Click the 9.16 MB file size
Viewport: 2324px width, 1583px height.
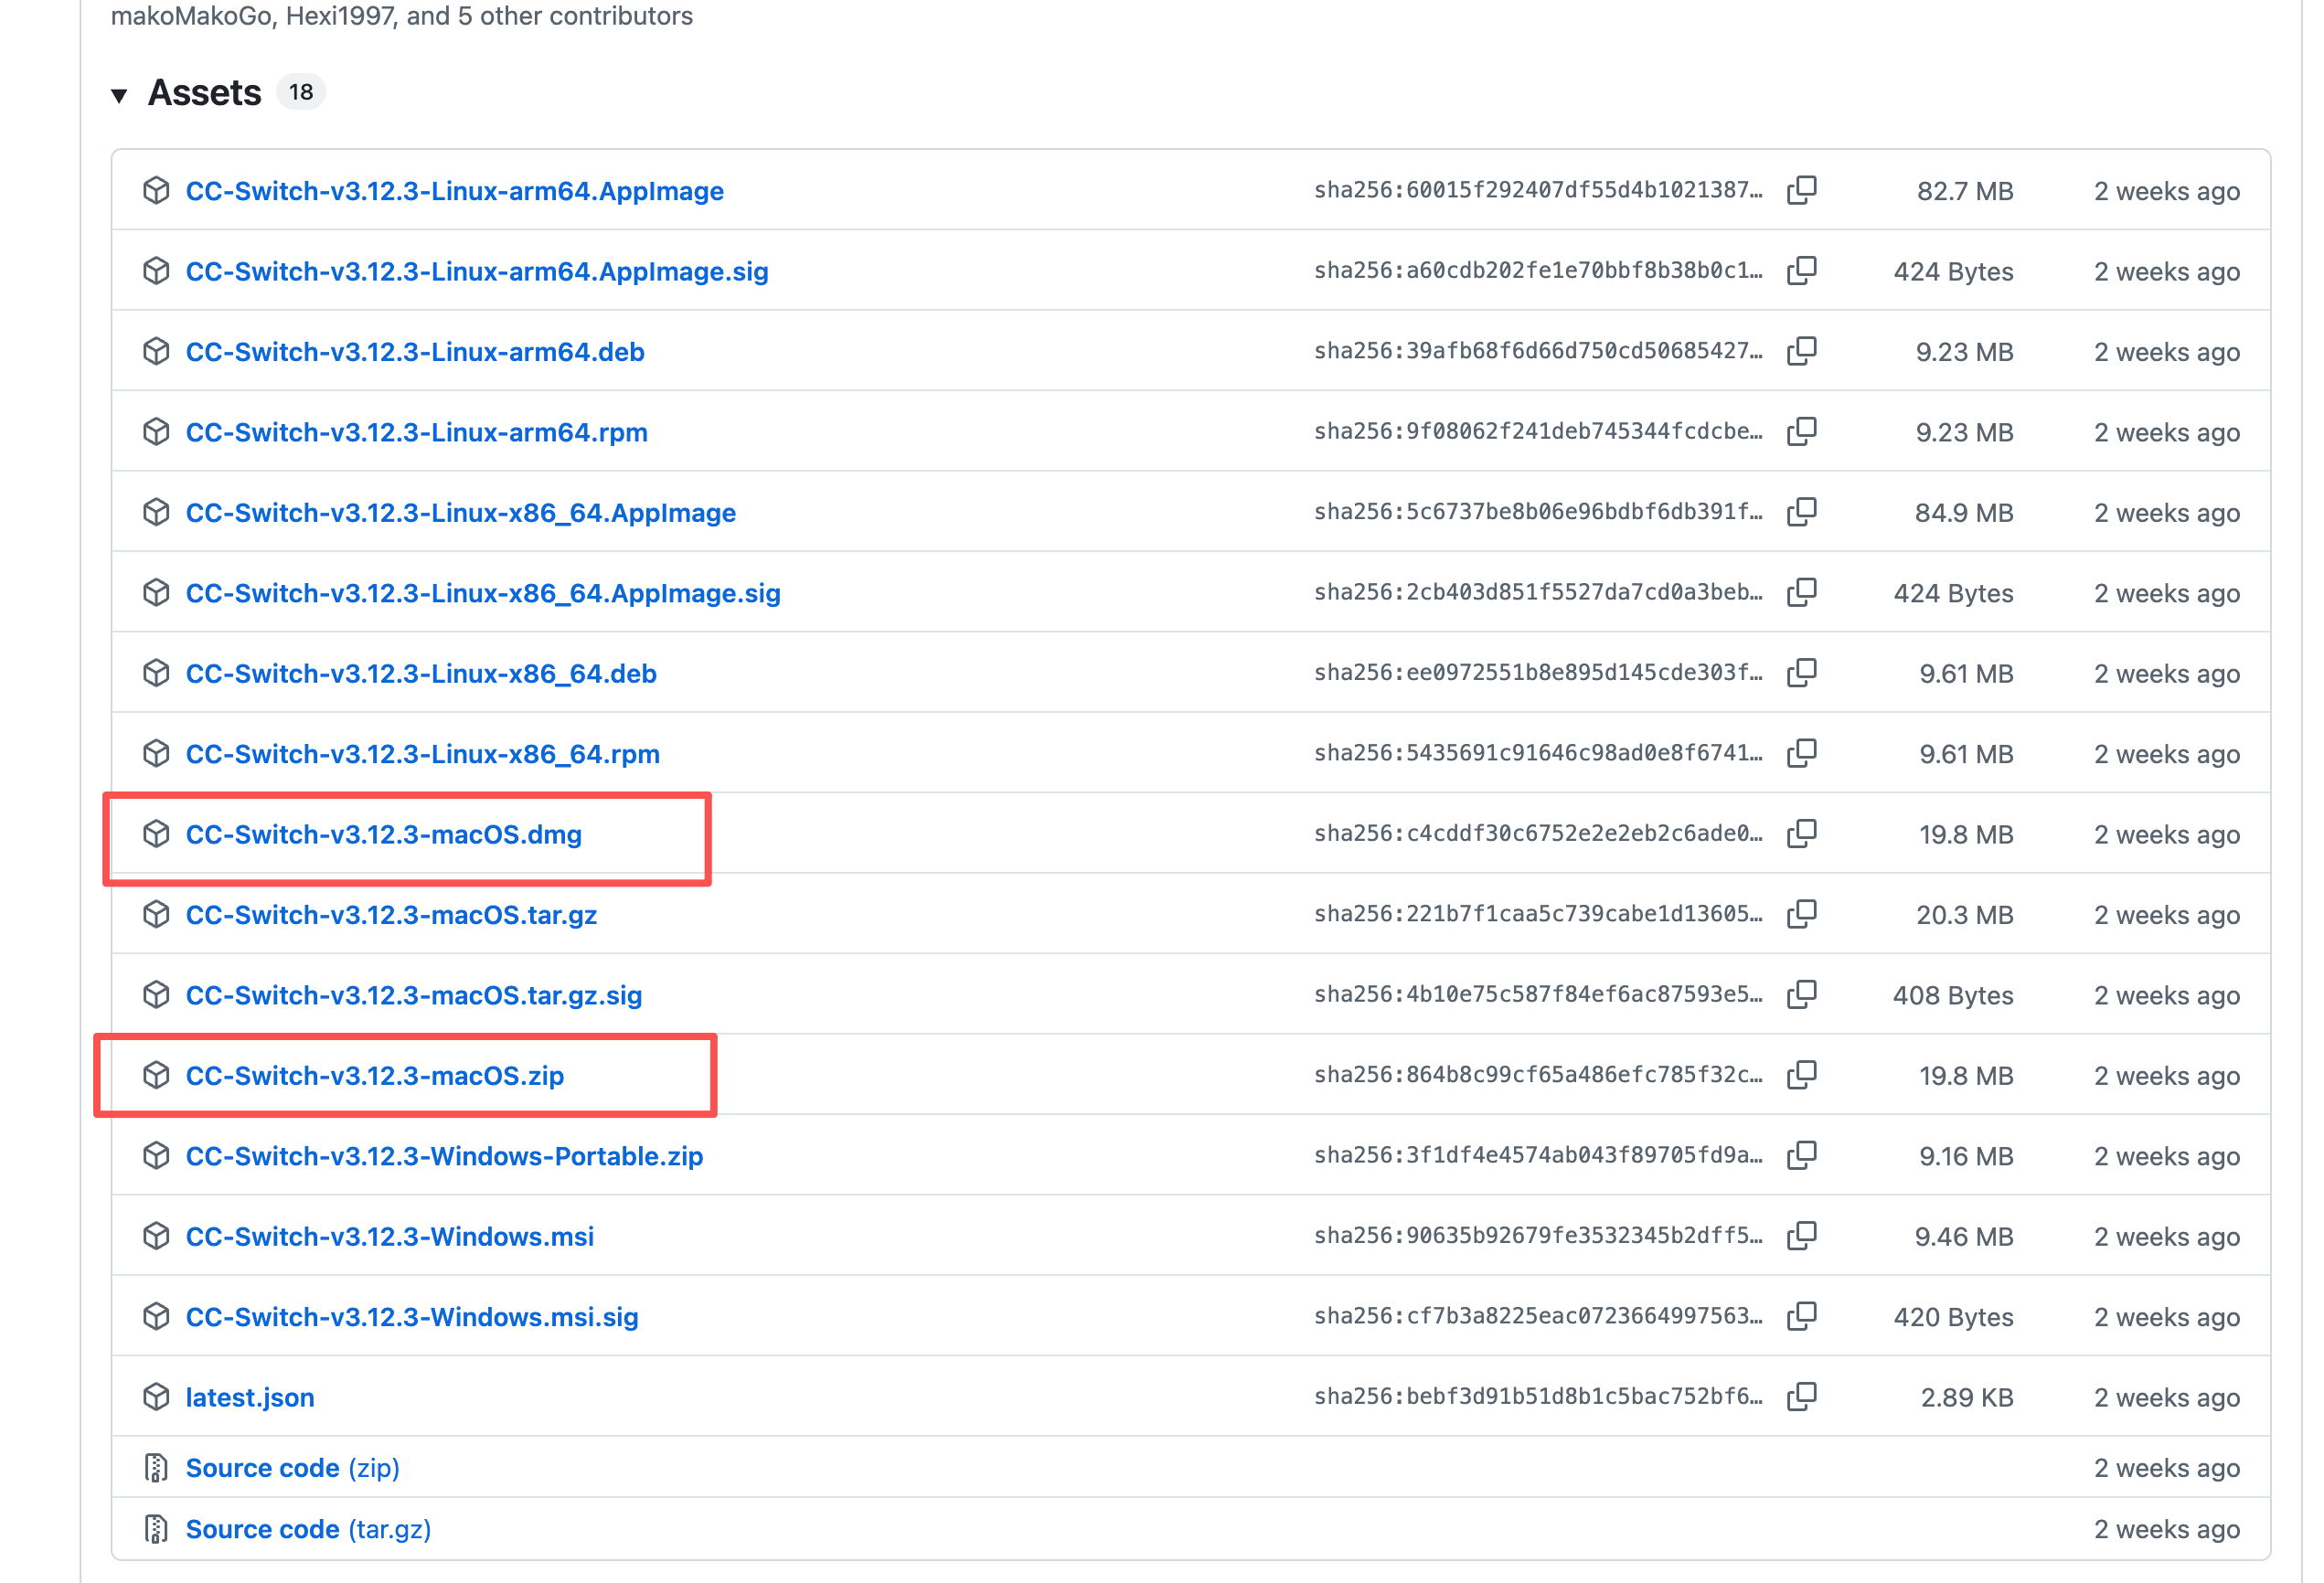(1966, 1157)
